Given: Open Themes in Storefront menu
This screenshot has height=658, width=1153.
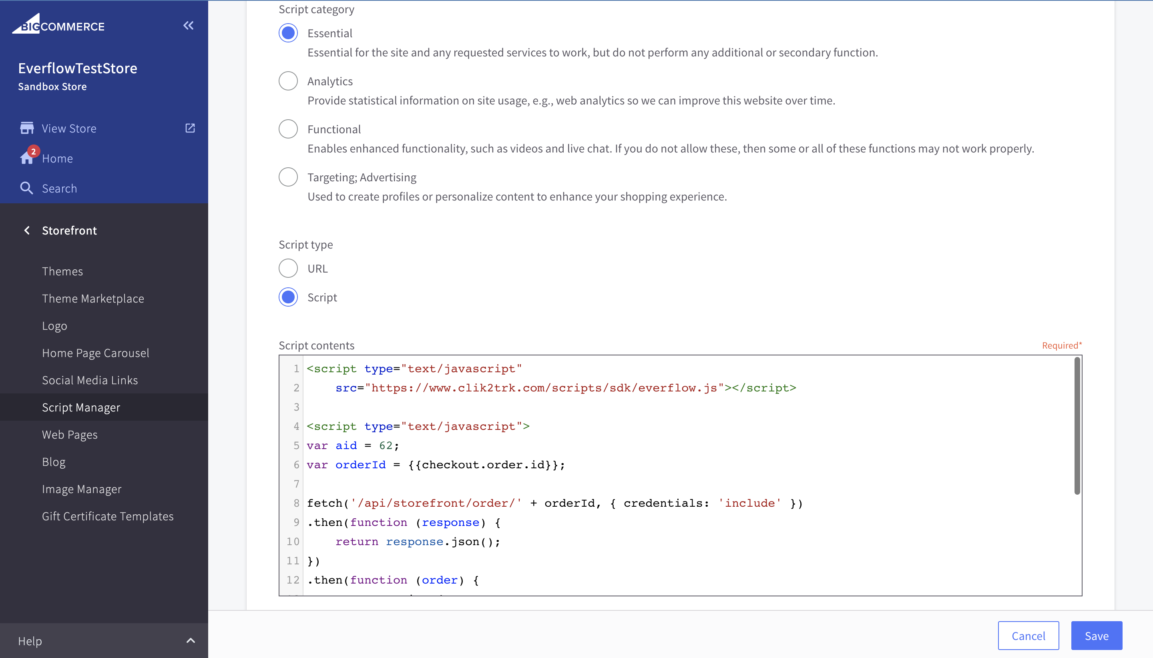Looking at the screenshot, I should (62, 271).
